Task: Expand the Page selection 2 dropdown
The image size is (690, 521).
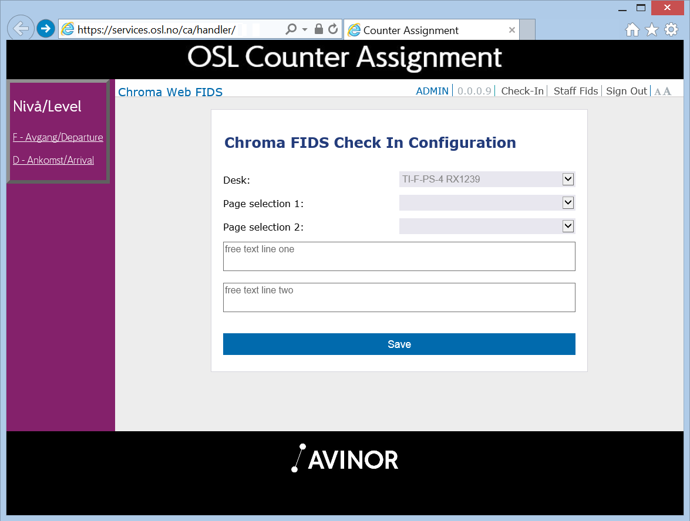Action: [568, 226]
